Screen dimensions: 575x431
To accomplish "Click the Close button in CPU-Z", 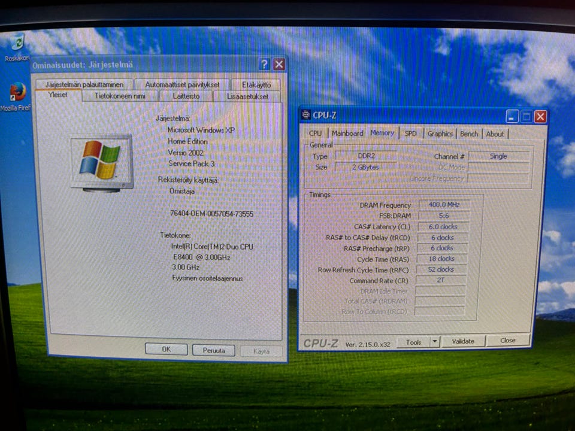I will tap(508, 341).
